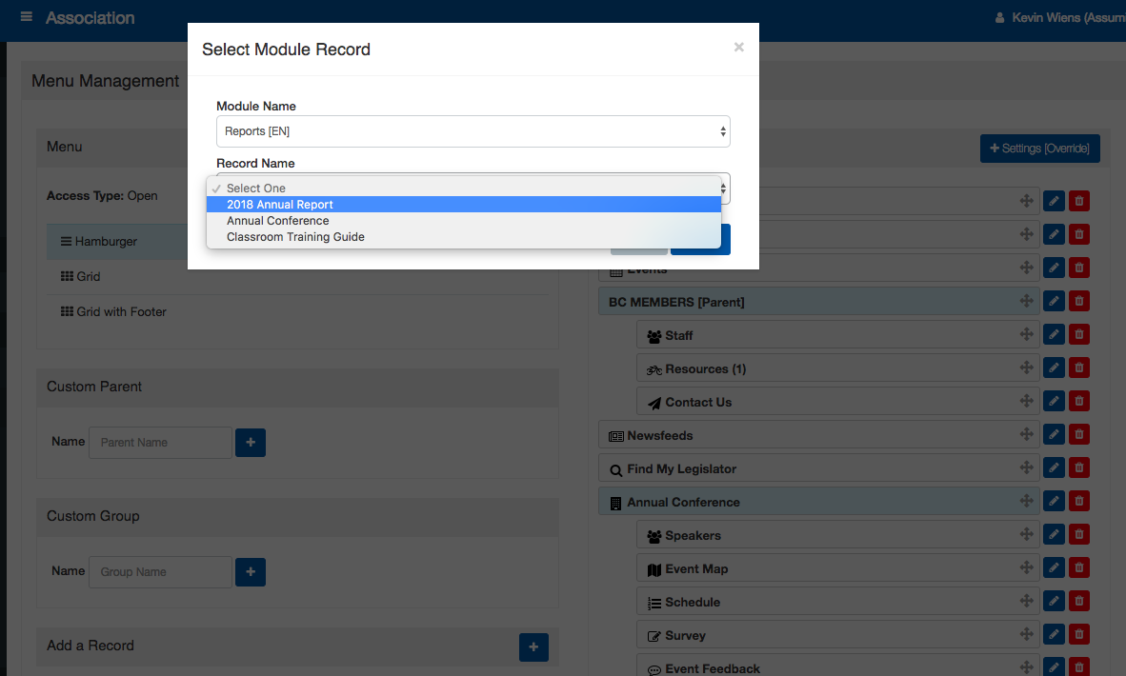Delete the Annual Conference menu item

coord(1078,502)
